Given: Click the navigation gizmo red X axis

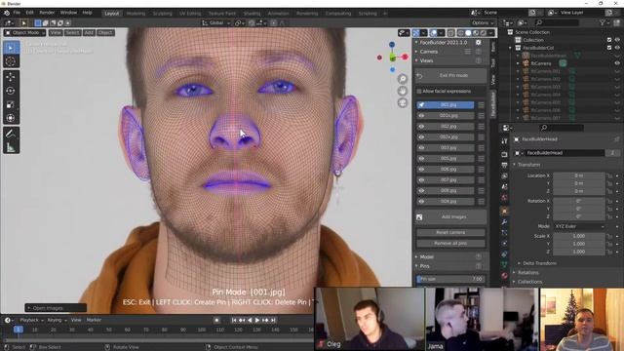Looking at the screenshot, I should 405,57.
